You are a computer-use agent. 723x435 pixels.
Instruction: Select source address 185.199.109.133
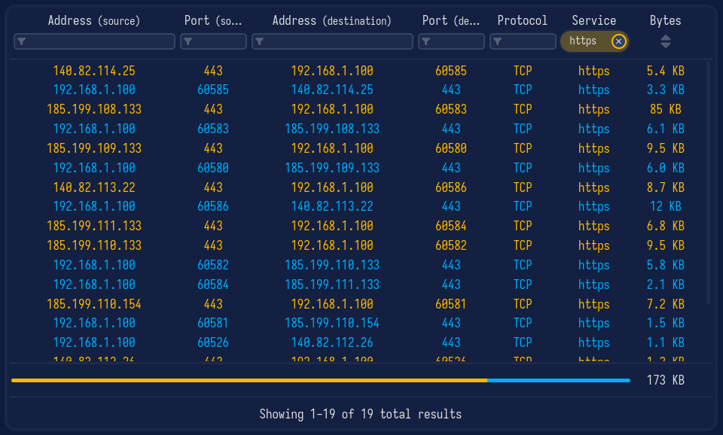click(x=94, y=149)
